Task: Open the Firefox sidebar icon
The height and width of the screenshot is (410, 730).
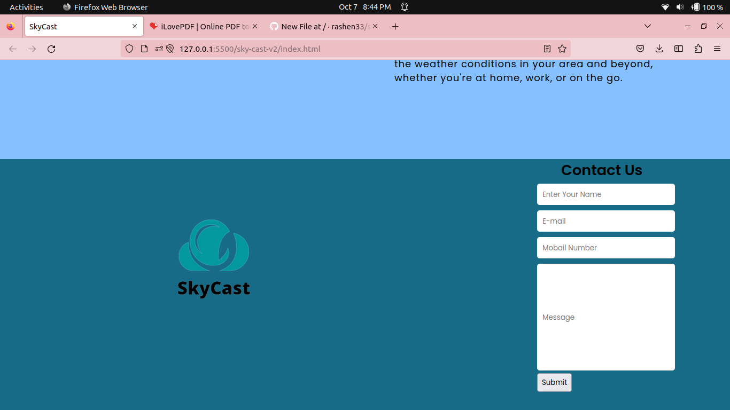Action: pyautogui.click(x=678, y=49)
